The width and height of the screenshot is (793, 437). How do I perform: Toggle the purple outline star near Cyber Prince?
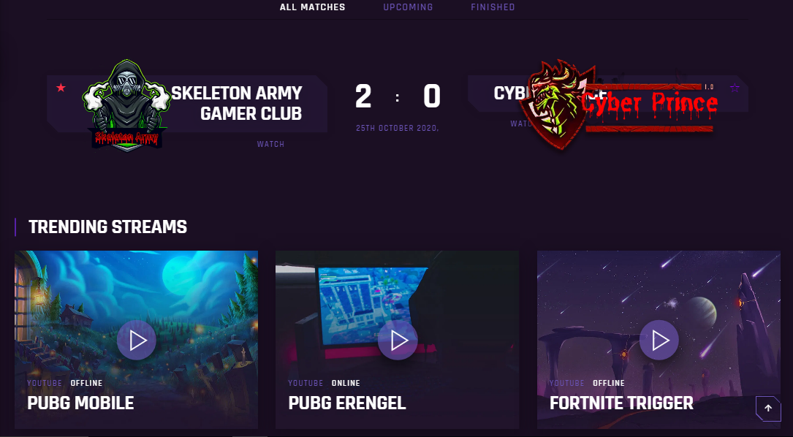735,88
